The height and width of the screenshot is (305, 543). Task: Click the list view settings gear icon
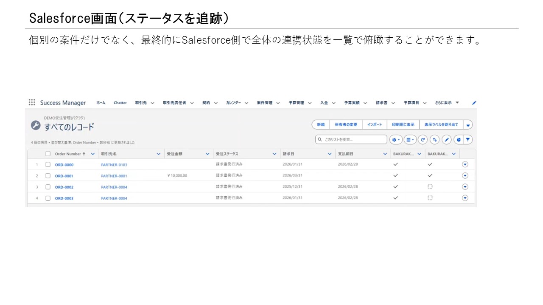pyautogui.click(x=395, y=139)
